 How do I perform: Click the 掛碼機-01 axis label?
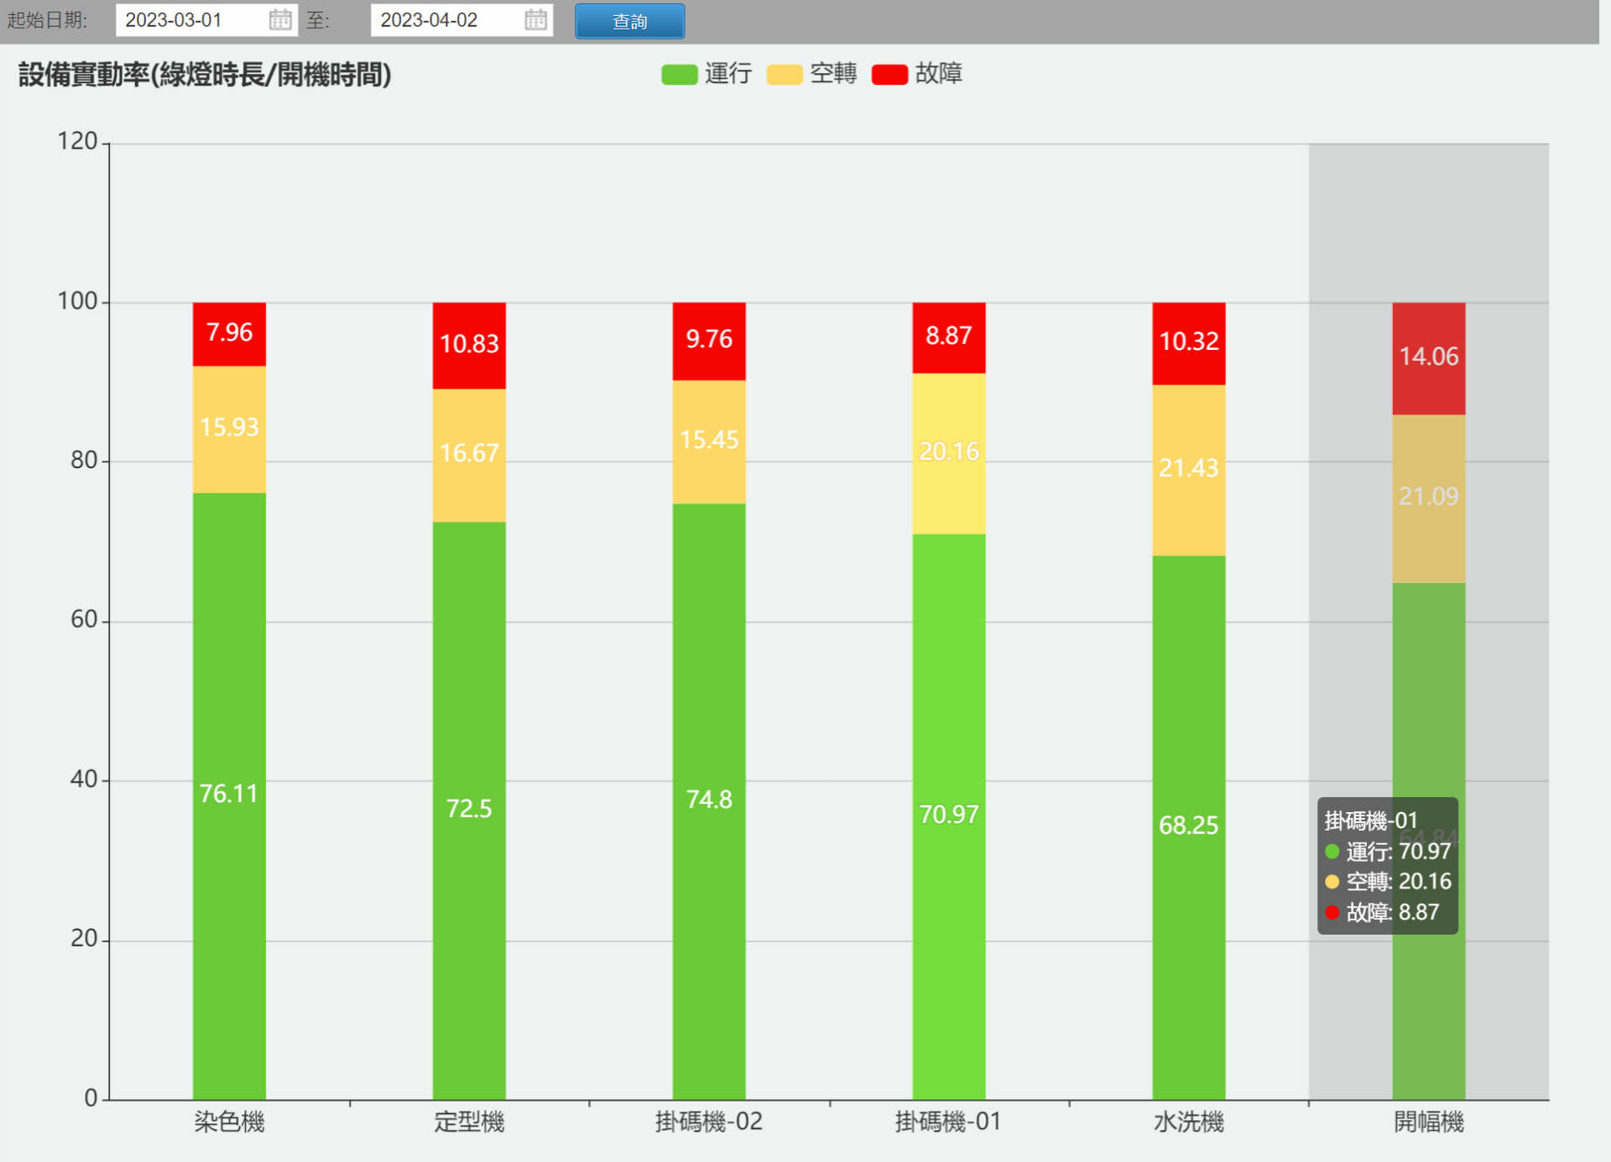[949, 1122]
